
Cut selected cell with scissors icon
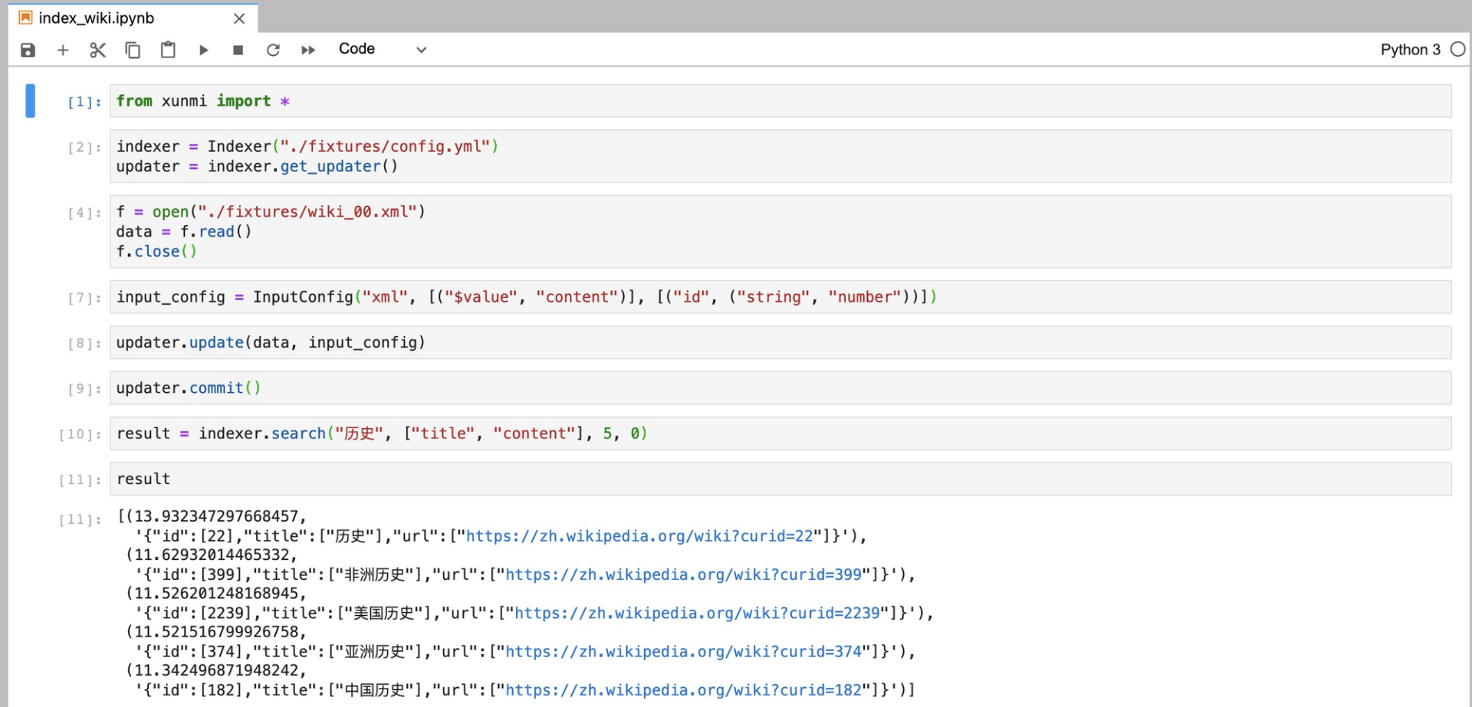pyautogui.click(x=97, y=50)
